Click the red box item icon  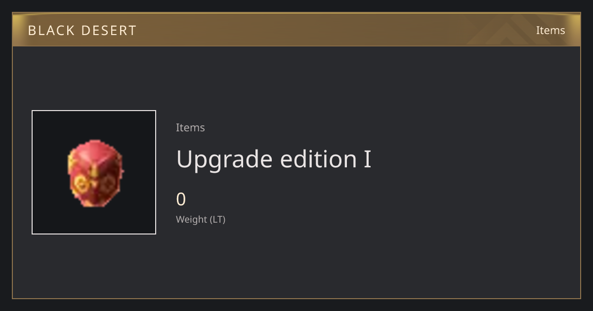pos(95,173)
